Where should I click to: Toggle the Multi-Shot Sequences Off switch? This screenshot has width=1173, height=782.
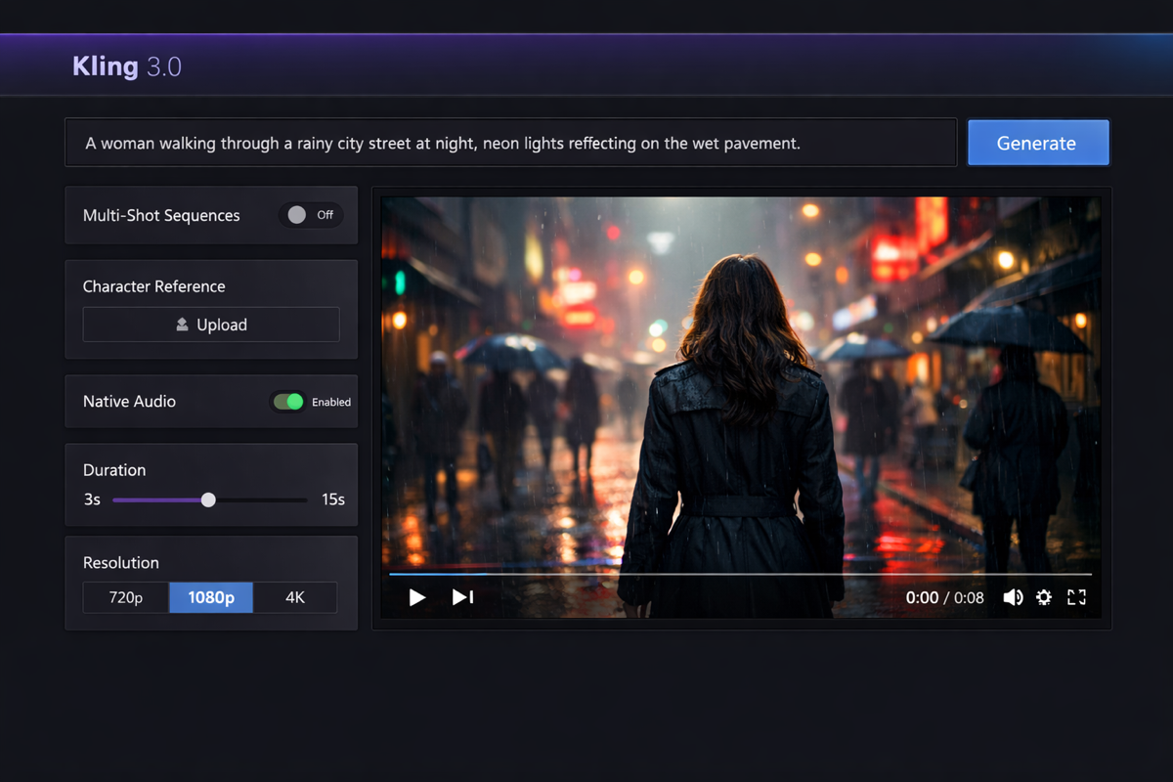pos(311,215)
